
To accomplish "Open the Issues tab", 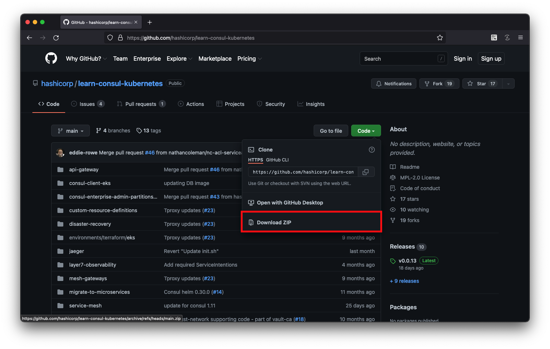I will [x=88, y=104].
